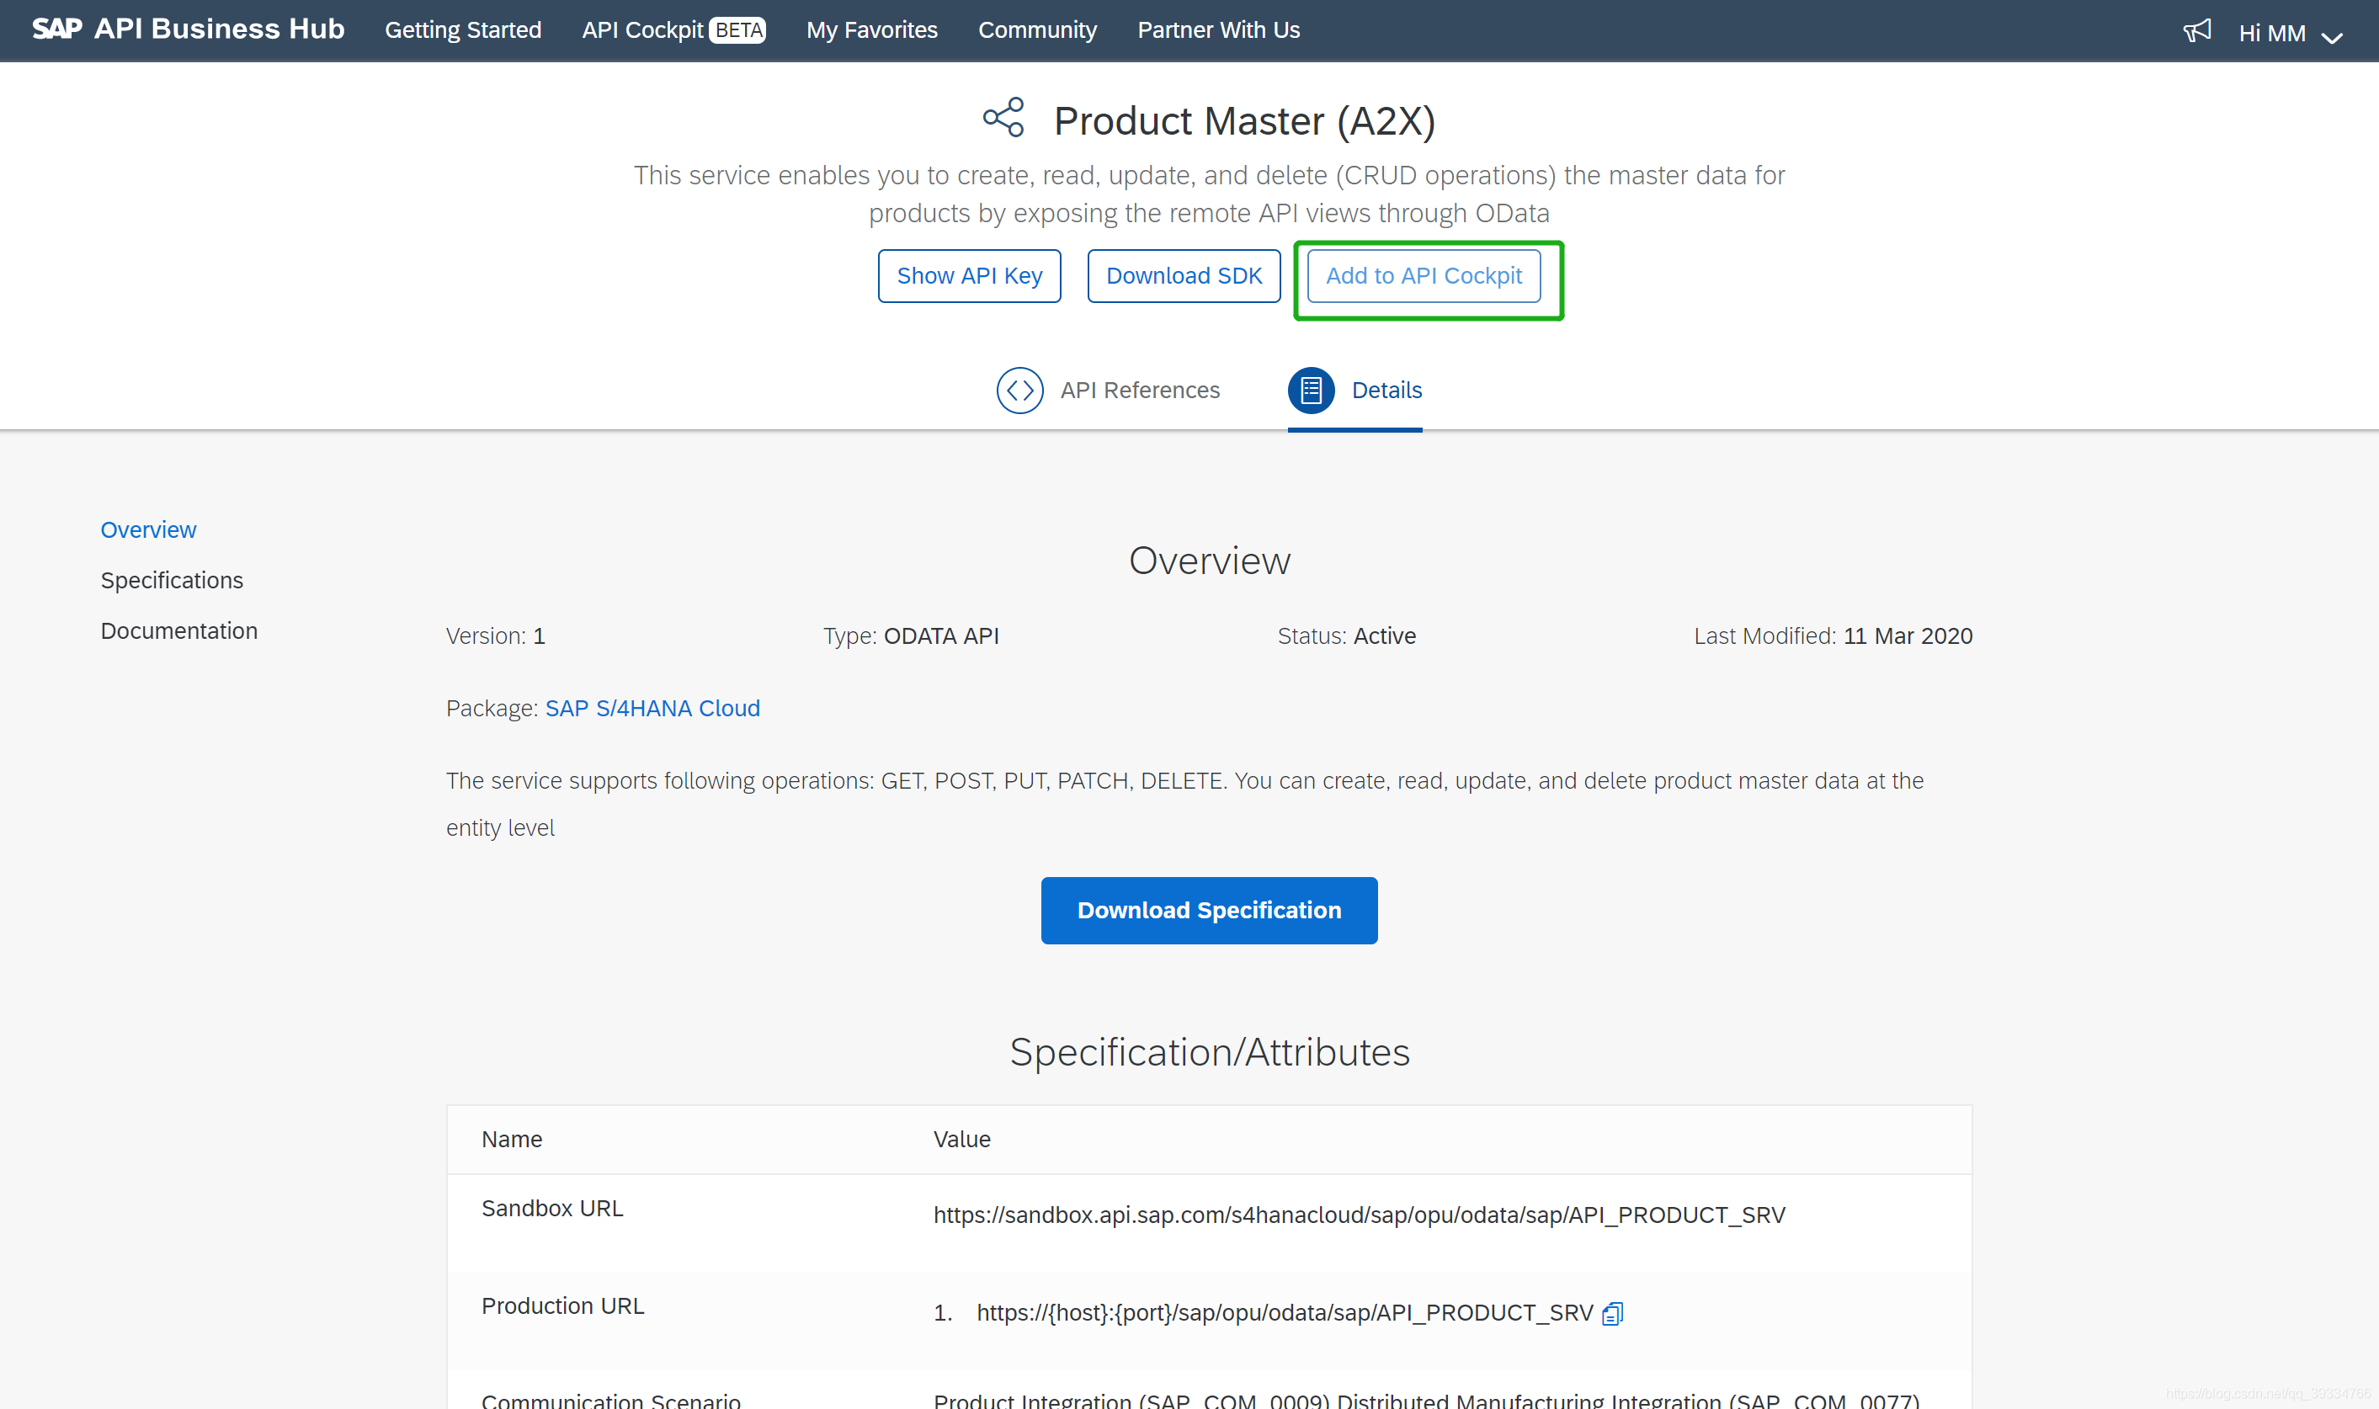
Task: Open Partner With Us page
Action: point(1218,30)
